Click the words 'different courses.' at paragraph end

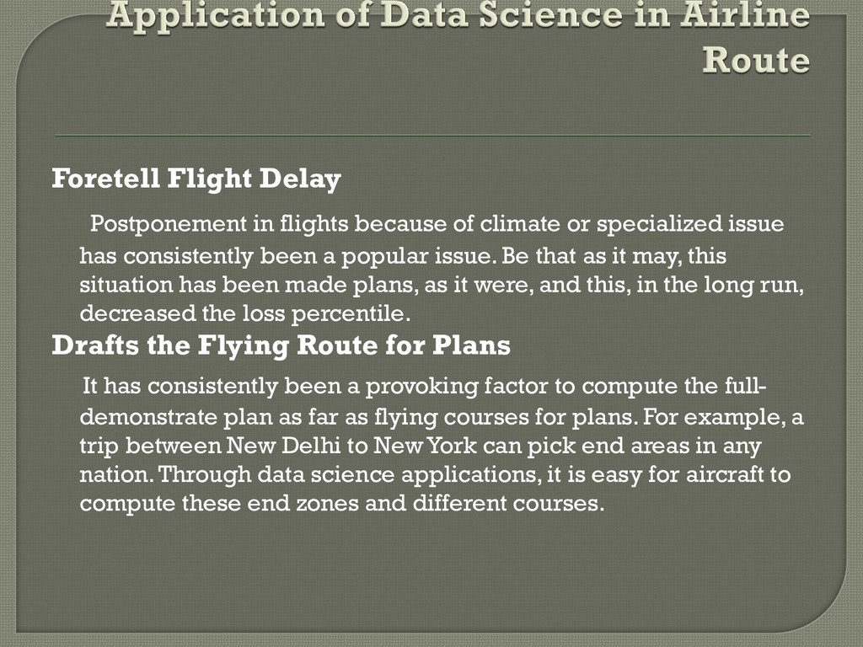tap(508, 504)
